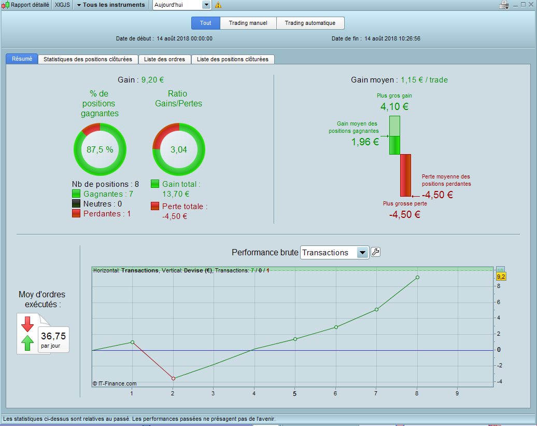Select the Trading manuel filter
Screen dimensions: 537x426
tap(248, 23)
